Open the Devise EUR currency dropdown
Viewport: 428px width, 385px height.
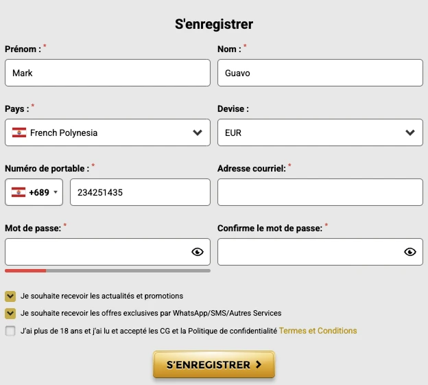pos(320,132)
